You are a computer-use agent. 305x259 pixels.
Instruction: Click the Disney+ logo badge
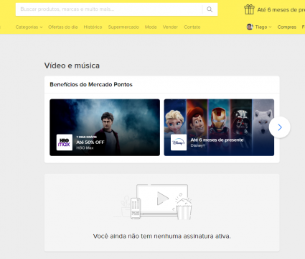[x=179, y=142]
